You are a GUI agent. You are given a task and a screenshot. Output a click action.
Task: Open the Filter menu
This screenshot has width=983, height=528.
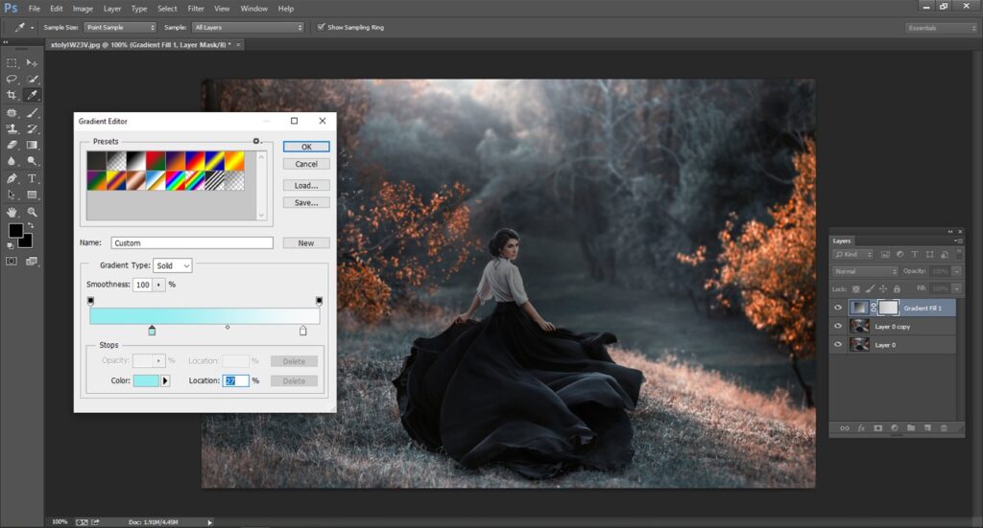(196, 9)
